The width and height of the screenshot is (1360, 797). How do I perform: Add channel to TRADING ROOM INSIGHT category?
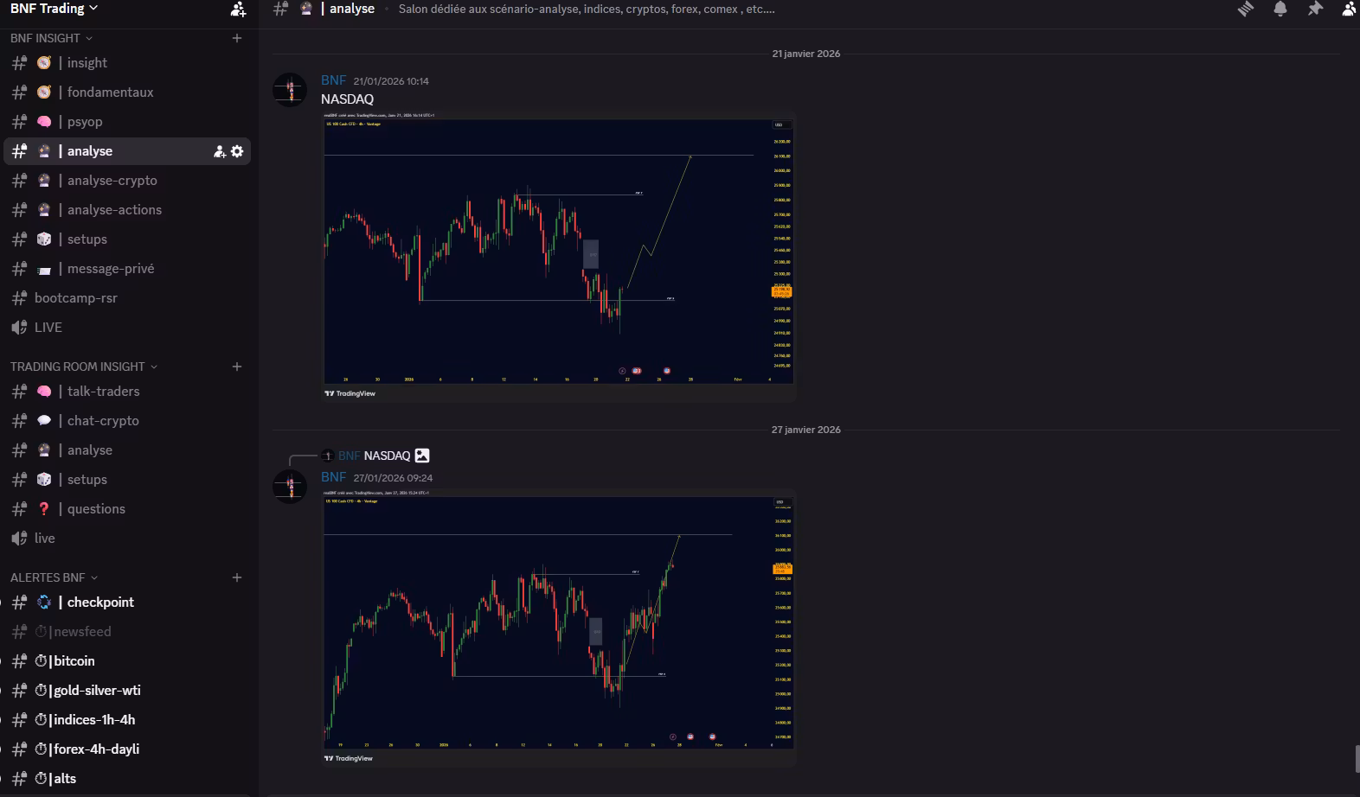pyautogui.click(x=237, y=367)
